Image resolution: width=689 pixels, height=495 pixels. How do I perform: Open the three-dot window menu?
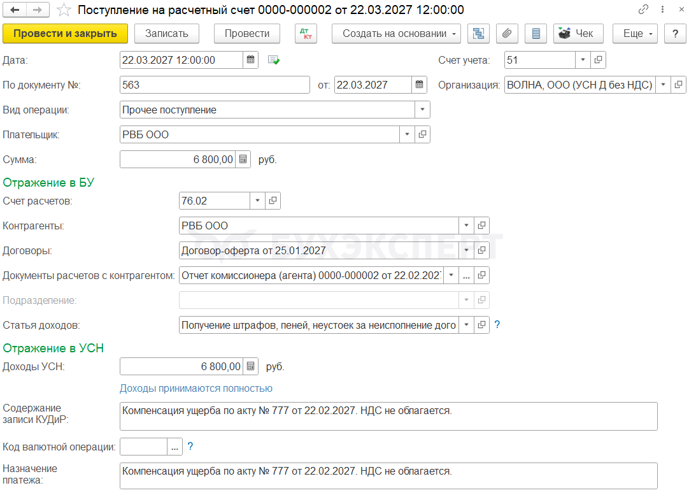(663, 9)
